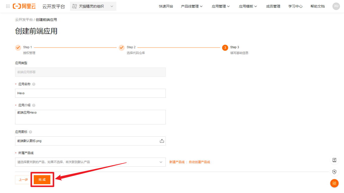
Task: Expand the 应用模板 menu
Action: coord(248,6)
